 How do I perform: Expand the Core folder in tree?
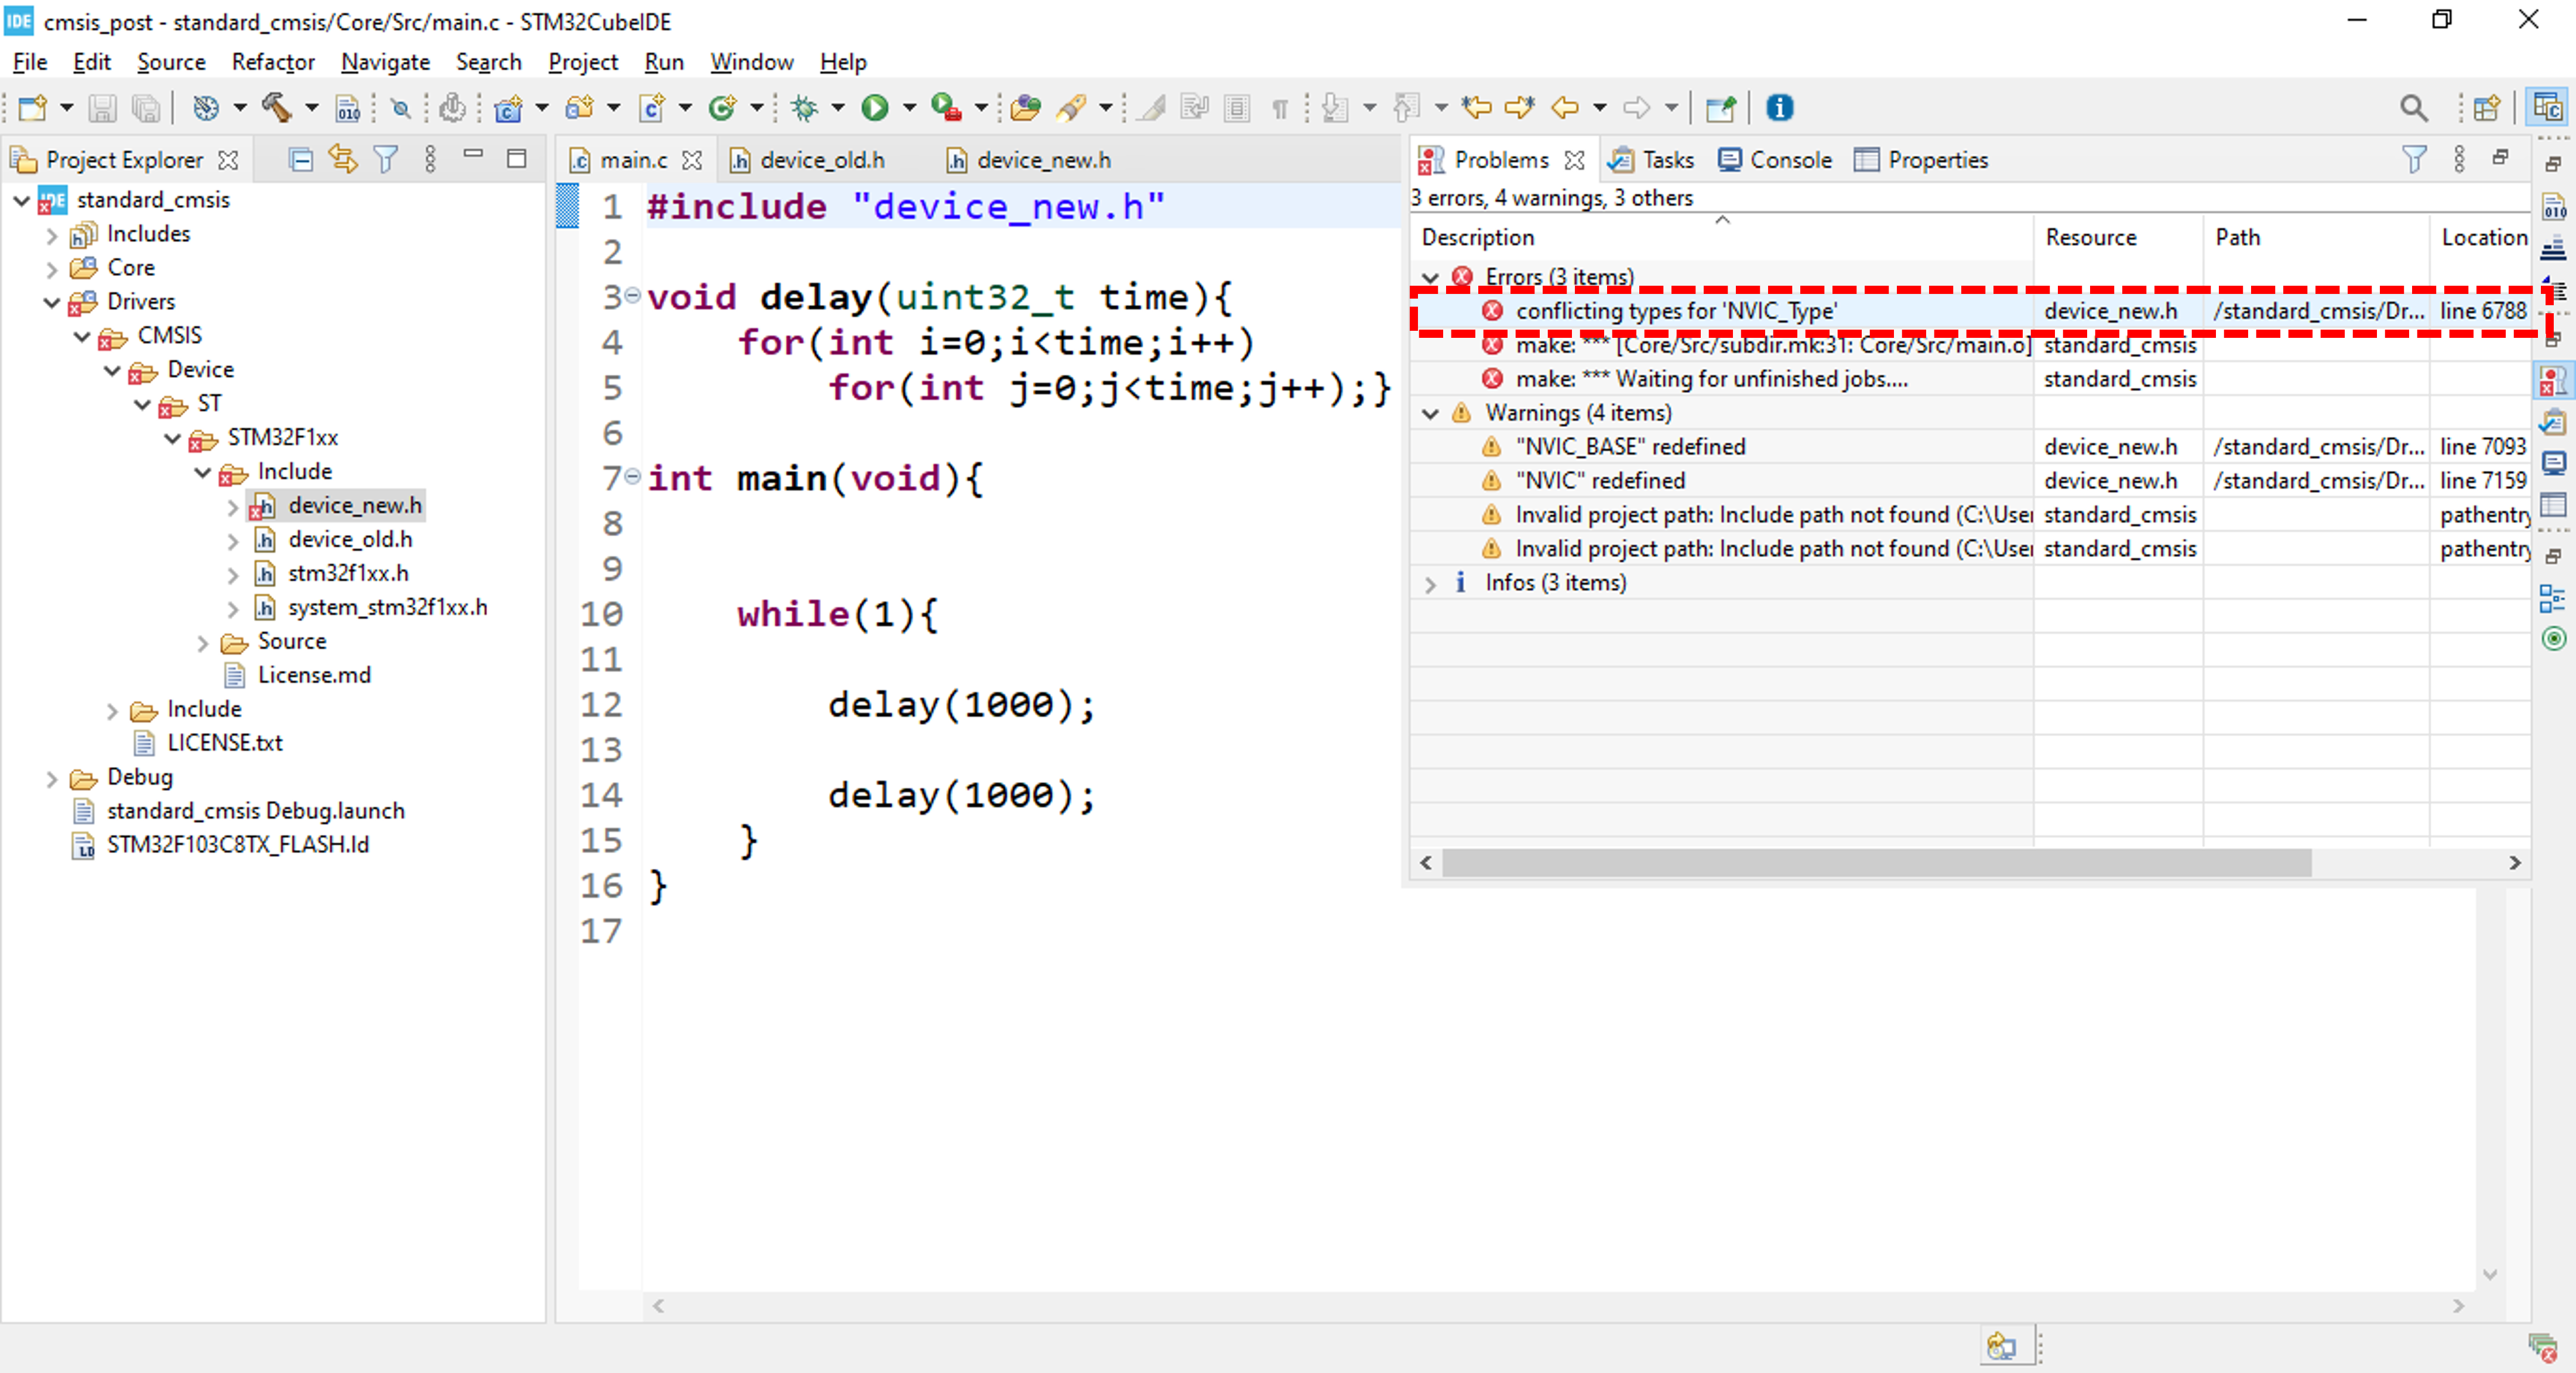(x=52, y=268)
